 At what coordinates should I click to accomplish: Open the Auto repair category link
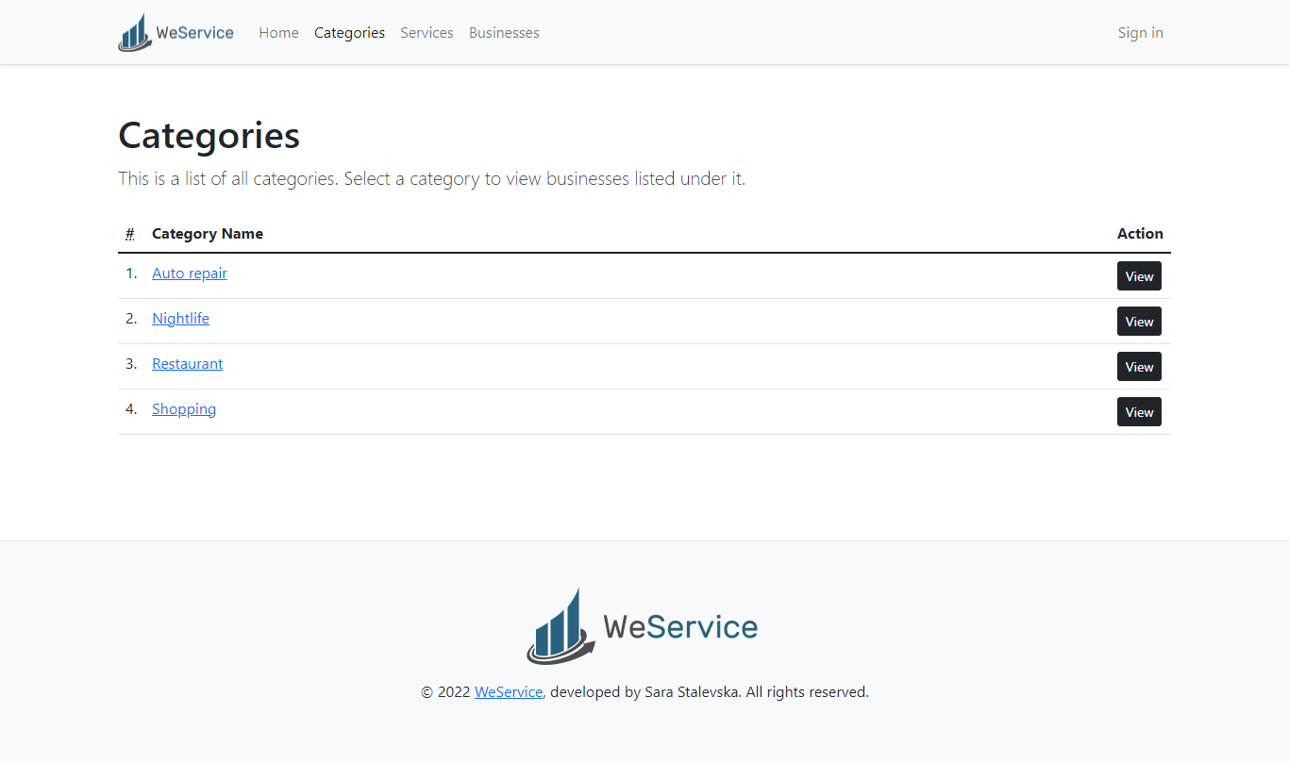pyautogui.click(x=190, y=274)
